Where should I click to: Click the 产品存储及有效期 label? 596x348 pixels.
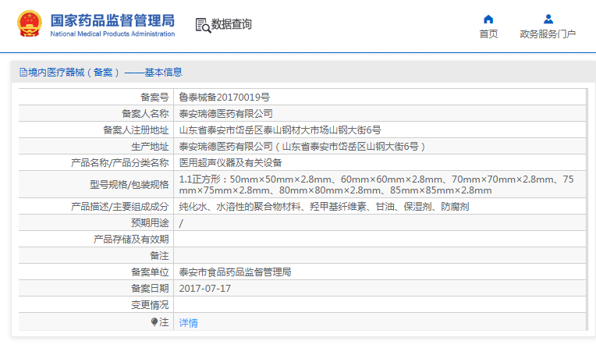[x=131, y=240]
